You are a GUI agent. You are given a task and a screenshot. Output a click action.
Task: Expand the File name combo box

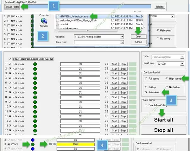point(122,37)
